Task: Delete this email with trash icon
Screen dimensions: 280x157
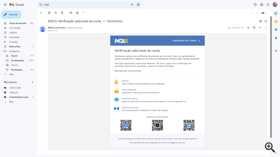Action: tap(62, 13)
